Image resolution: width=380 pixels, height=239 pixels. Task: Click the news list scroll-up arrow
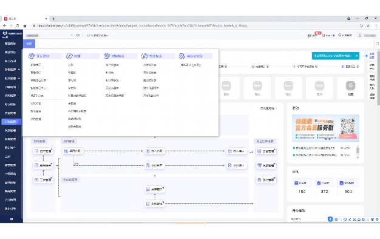pos(358,146)
